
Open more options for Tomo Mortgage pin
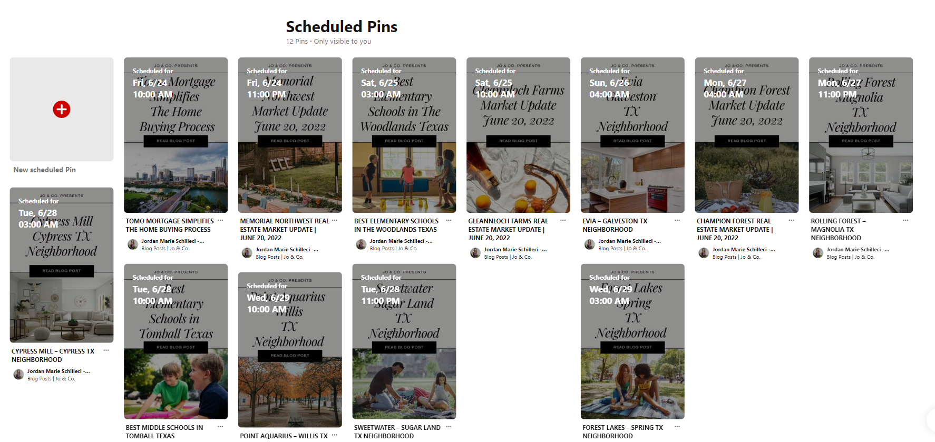(220, 221)
